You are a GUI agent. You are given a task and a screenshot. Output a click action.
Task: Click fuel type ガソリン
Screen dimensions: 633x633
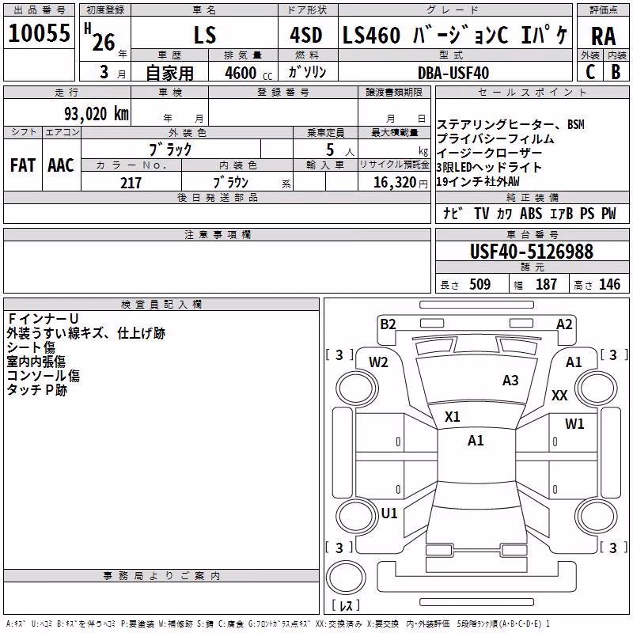(x=308, y=72)
